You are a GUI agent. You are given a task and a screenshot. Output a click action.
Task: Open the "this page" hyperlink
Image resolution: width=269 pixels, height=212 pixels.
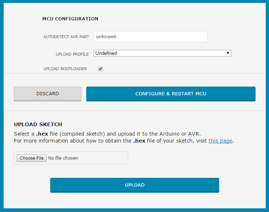(x=220, y=141)
